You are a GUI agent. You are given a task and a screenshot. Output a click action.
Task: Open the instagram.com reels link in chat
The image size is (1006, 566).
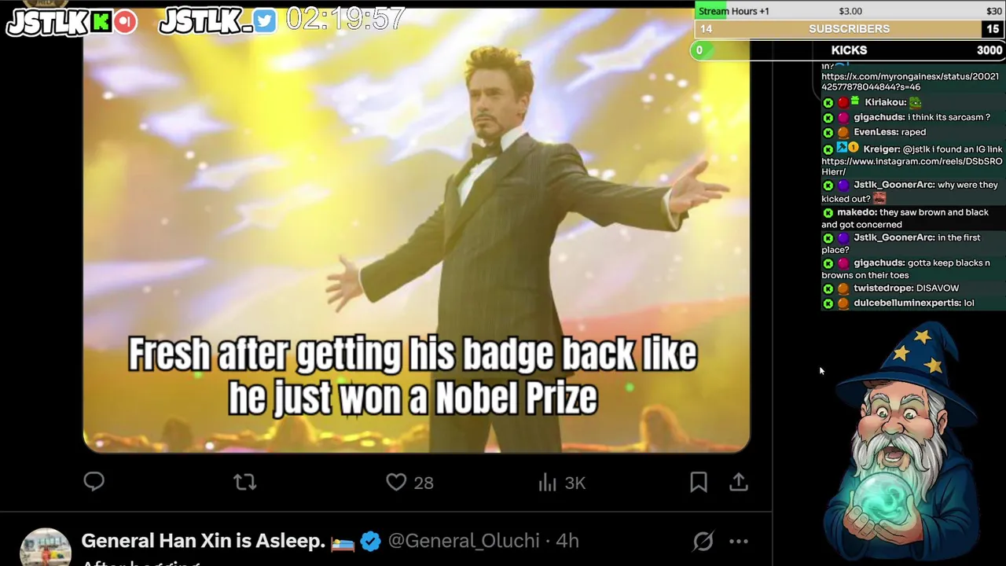[912, 166]
